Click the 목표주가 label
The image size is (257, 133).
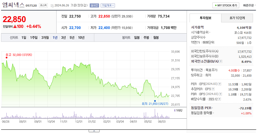click(x=211, y=70)
